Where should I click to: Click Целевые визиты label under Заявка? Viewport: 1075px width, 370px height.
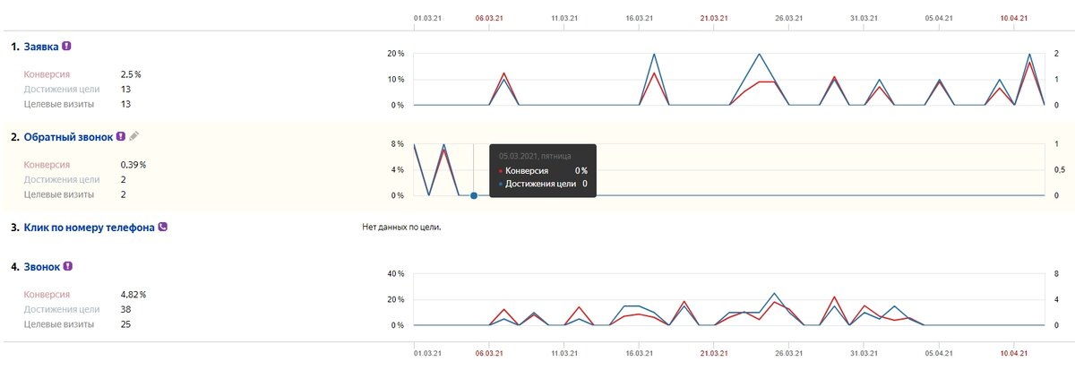coord(58,104)
